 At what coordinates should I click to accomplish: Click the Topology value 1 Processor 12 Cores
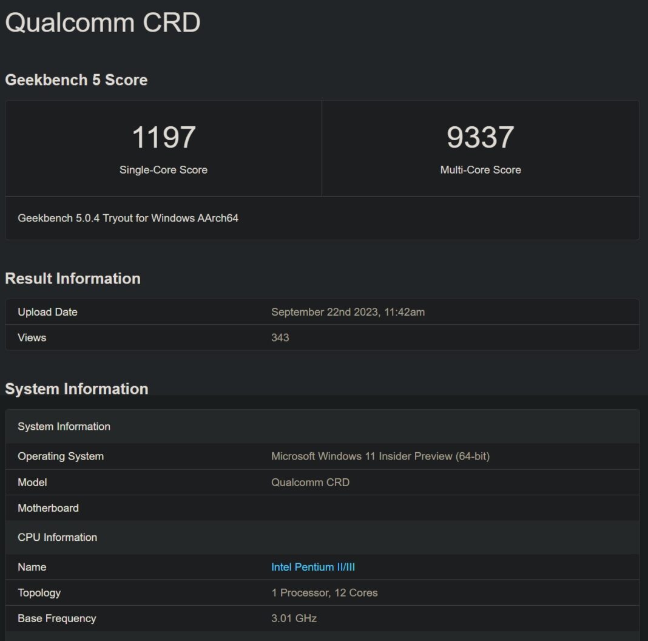(x=325, y=592)
